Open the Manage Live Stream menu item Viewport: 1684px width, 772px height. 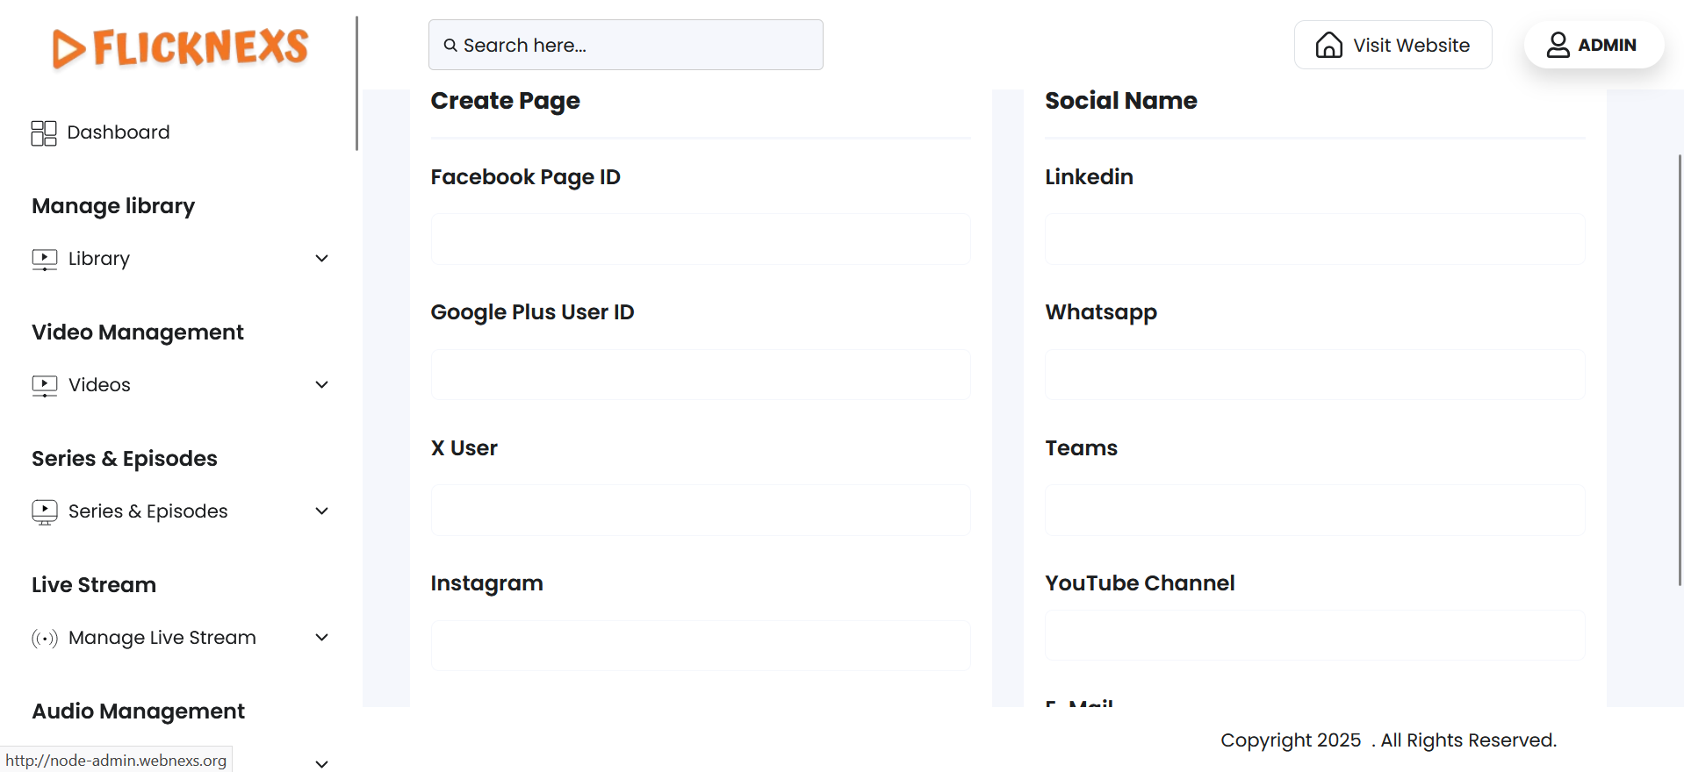coord(162,638)
